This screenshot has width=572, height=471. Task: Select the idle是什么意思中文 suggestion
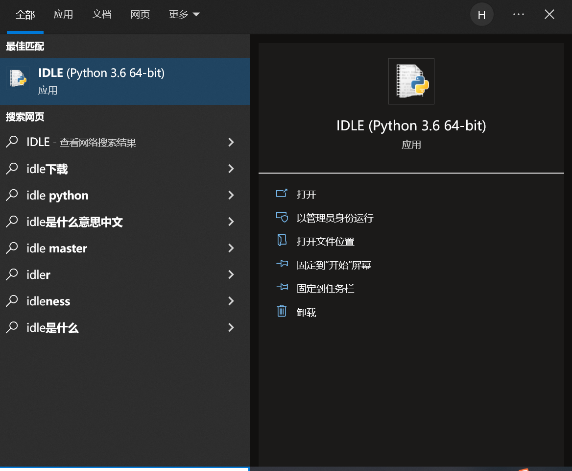click(125, 222)
